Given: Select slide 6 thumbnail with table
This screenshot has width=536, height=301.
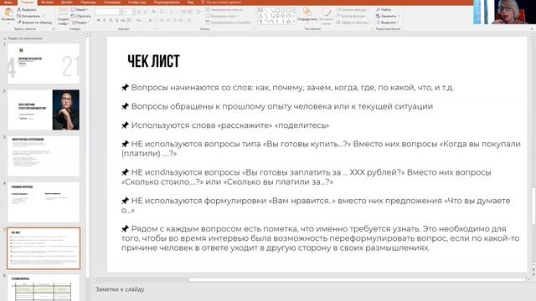Looking at the screenshot, I should 44,288.
